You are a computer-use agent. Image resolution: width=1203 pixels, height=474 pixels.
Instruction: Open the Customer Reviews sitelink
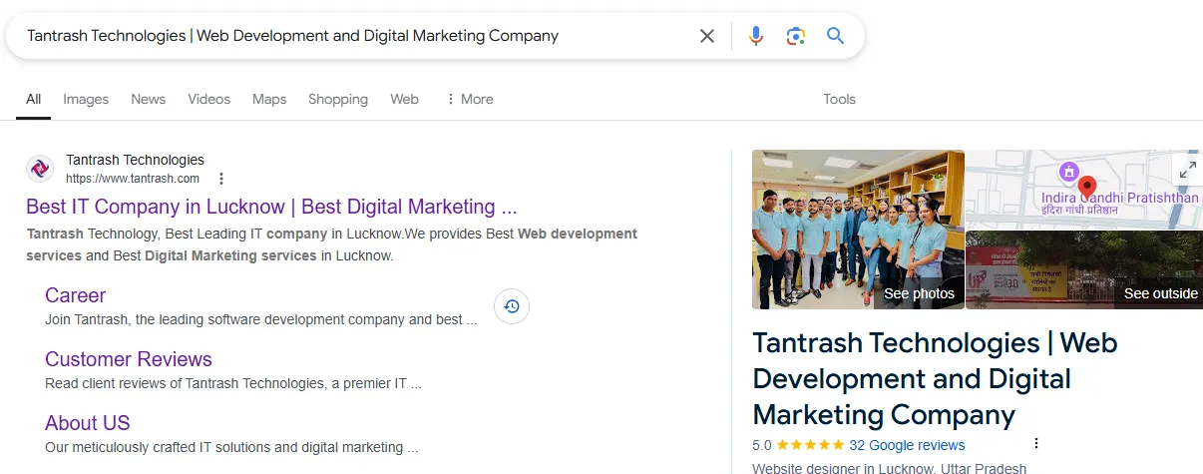click(129, 359)
